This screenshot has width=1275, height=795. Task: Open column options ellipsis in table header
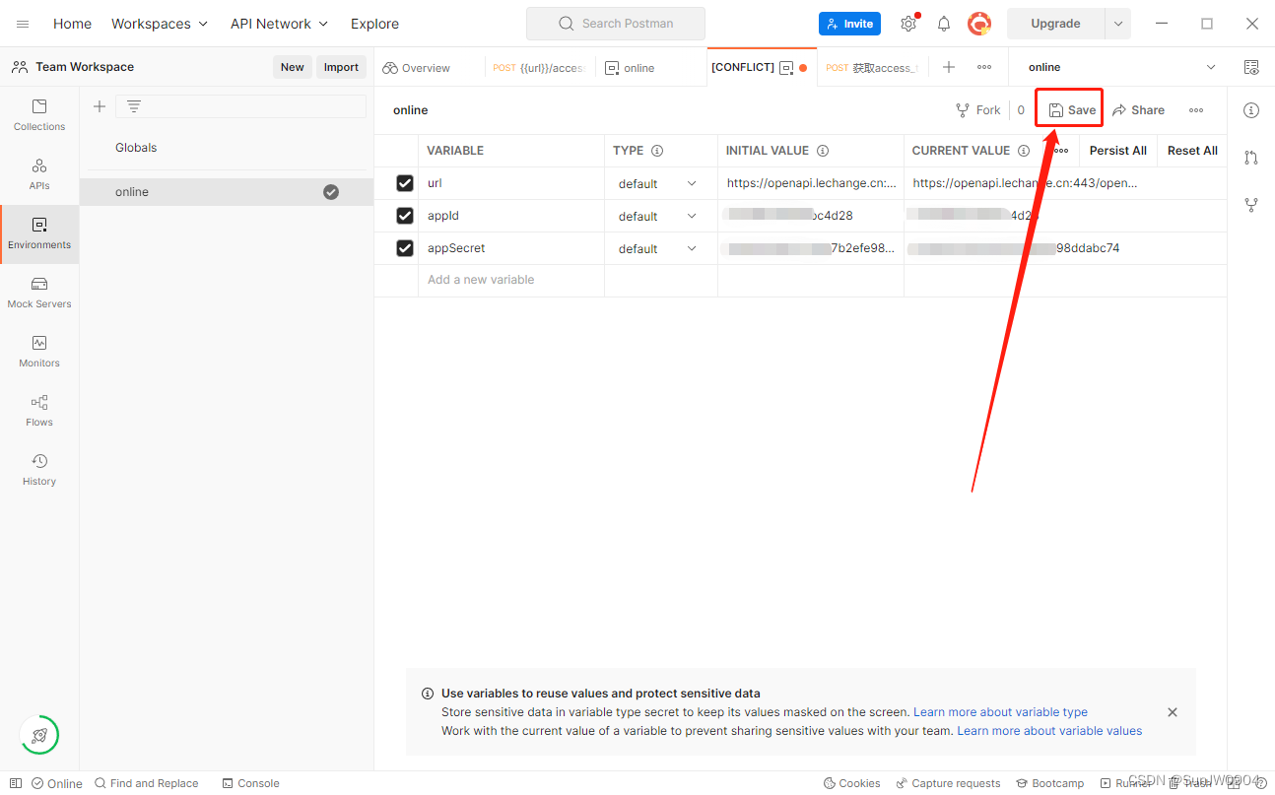coord(1061,151)
